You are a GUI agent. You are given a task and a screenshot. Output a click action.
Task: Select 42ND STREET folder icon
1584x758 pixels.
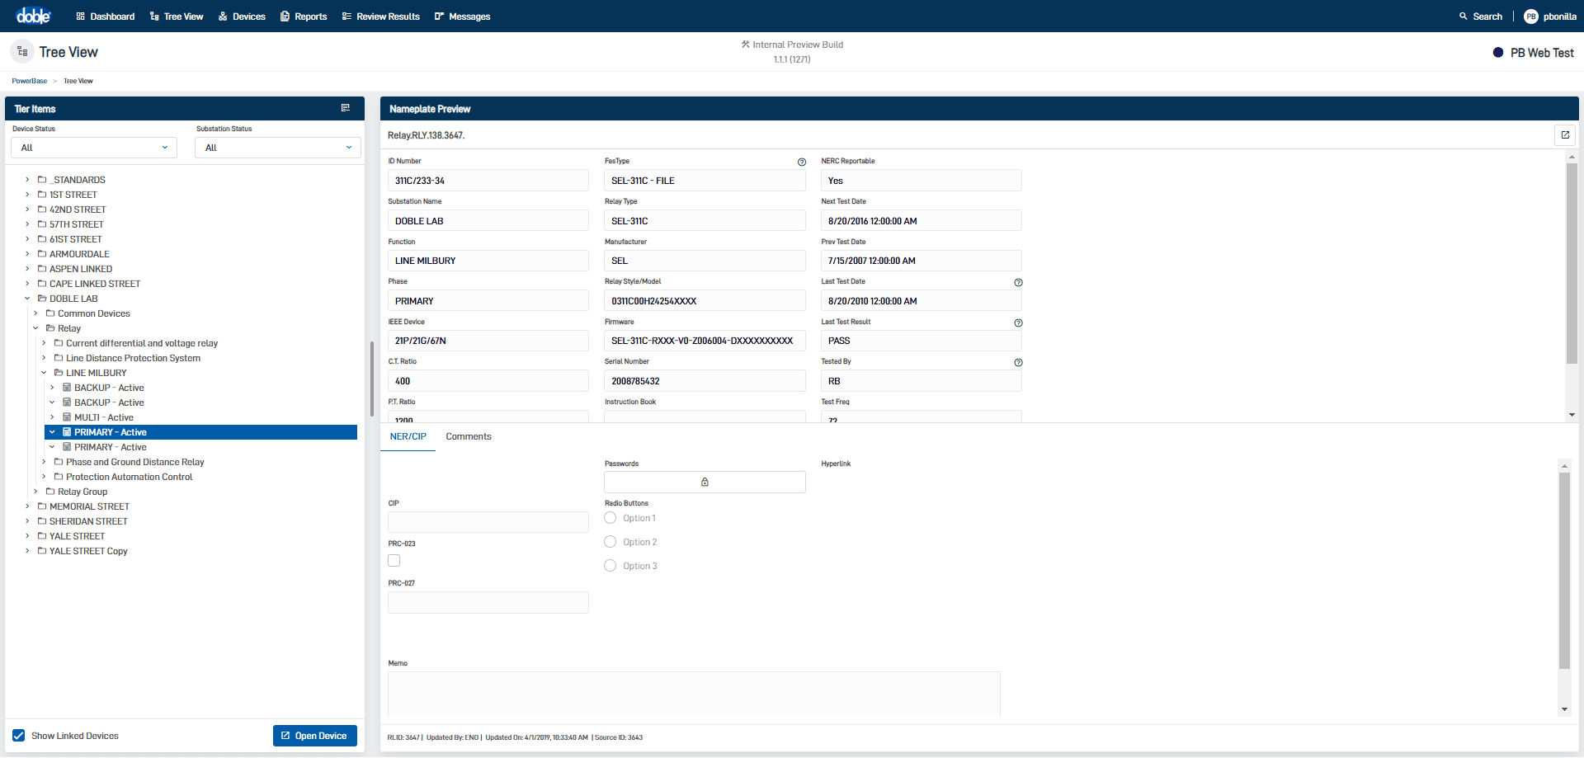[x=41, y=210]
